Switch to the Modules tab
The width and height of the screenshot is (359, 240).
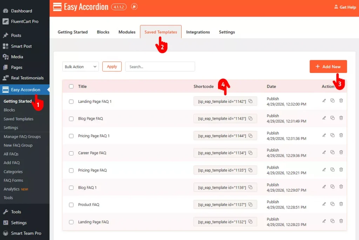(127, 32)
